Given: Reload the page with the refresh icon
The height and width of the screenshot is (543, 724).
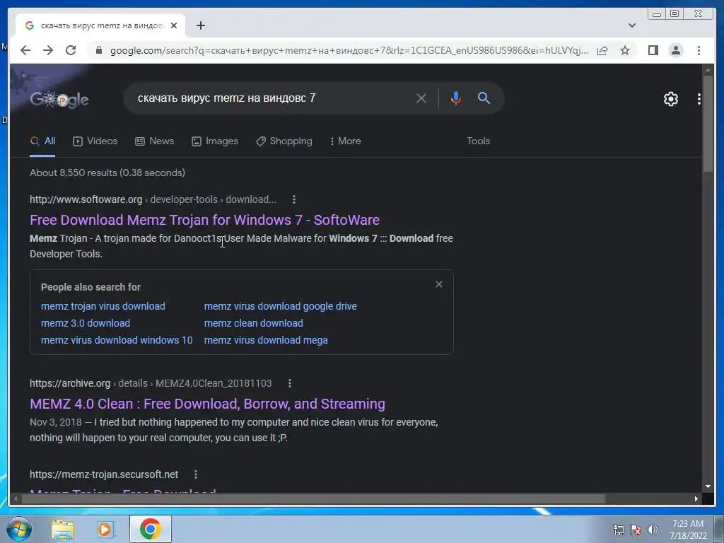Looking at the screenshot, I should pyautogui.click(x=71, y=50).
